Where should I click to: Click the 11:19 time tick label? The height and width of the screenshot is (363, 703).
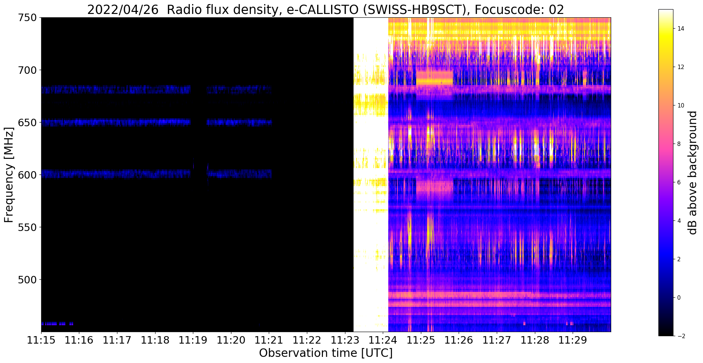point(193,340)
